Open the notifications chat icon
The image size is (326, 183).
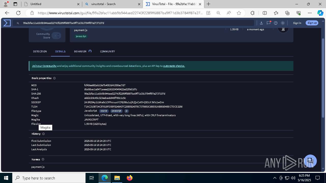pos(268,23)
